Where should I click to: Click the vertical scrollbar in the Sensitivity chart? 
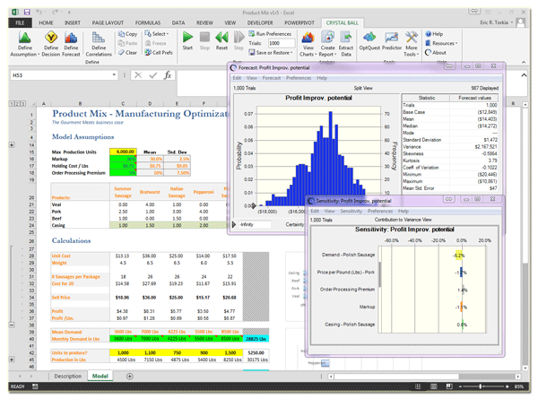(380, 274)
